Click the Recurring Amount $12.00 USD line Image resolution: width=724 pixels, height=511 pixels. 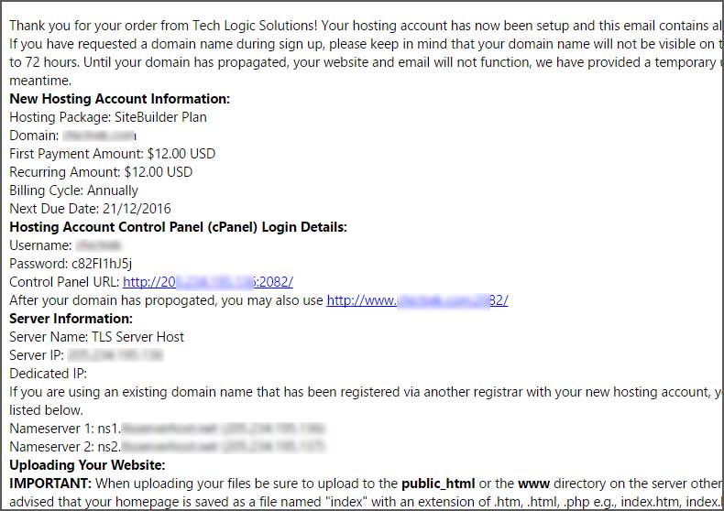[x=101, y=172]
